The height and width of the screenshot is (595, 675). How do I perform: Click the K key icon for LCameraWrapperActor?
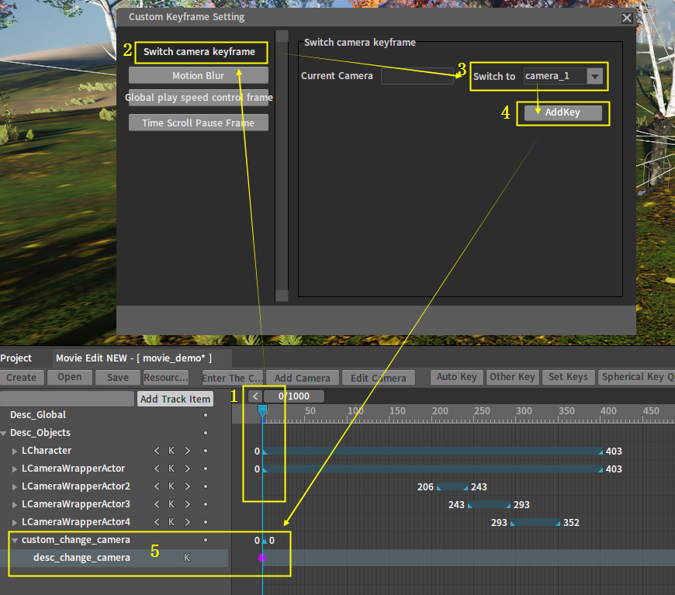(x=171, y=469)
